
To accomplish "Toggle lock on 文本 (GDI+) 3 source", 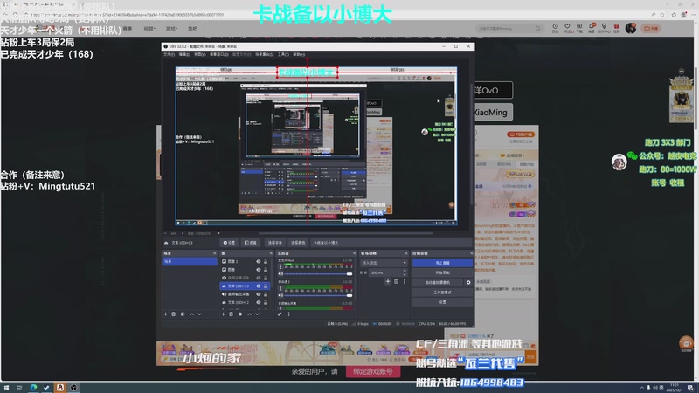I will pyautogui.click(x=266, y=286).
